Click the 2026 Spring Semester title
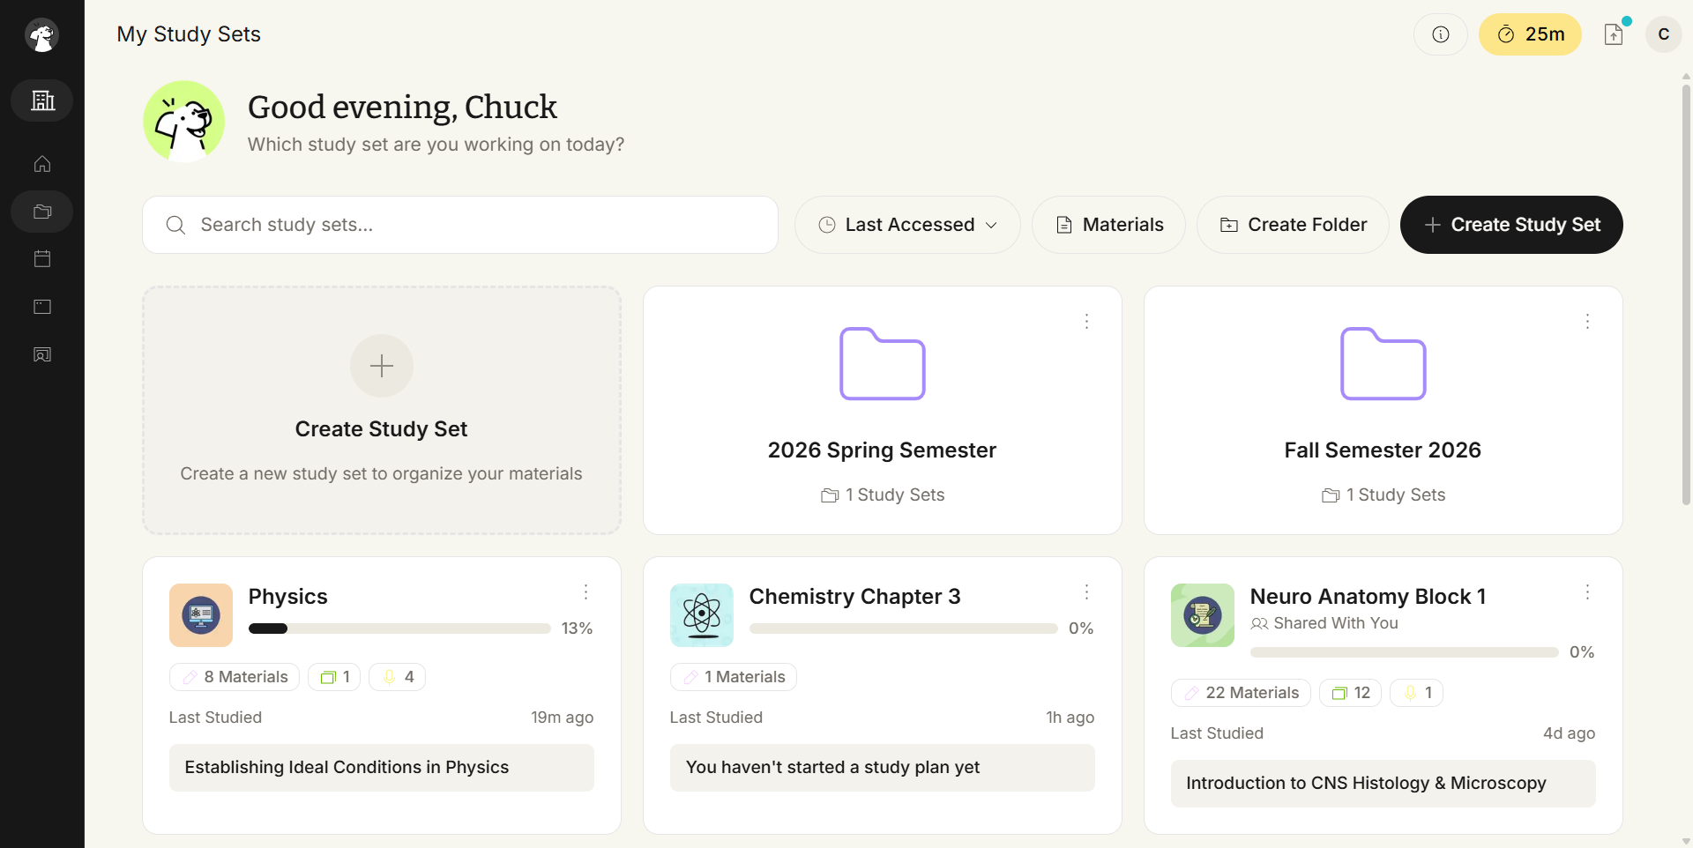Image resolution: width=1693 pixels, height=848 pixels. (882, 450)
